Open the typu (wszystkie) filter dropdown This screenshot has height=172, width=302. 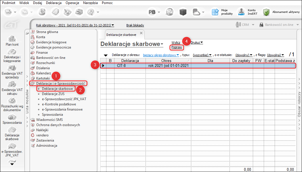[202, 55]
